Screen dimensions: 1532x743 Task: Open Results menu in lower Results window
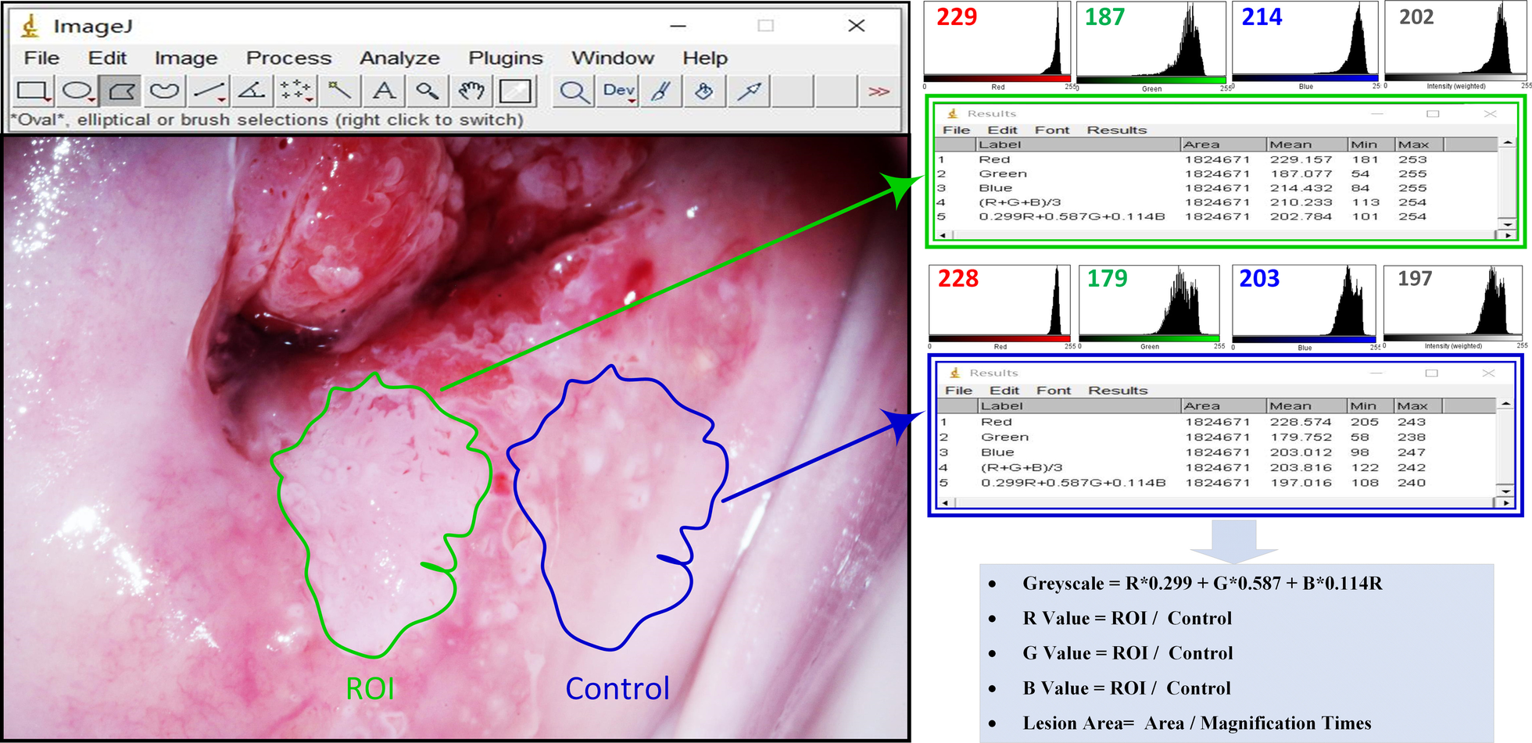pos(1118,391)
